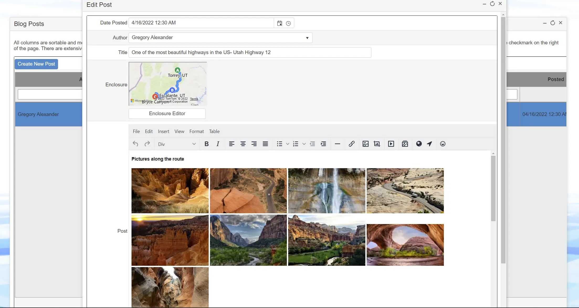Open the time picker clock icon
The width and height of the screenshot is (579, 308).
[x=288, y=23]
